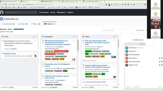Add a card to the Done column
The width and height of the screenshot is (163, 91).
(114, 37)
